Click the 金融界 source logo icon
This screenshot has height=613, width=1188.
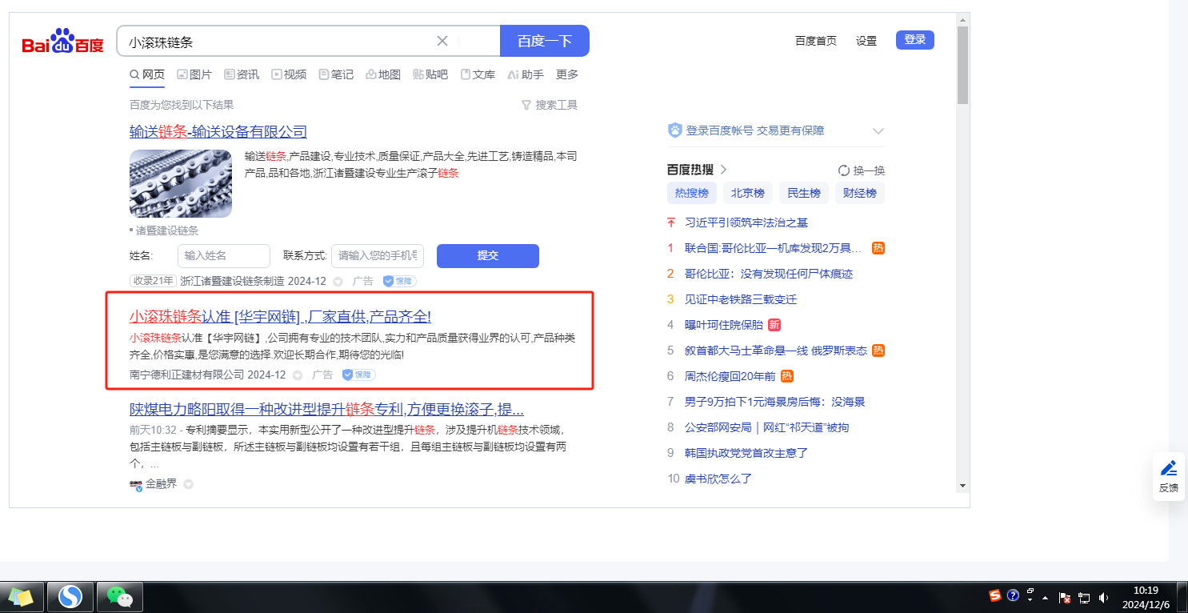pyautogui.click(x=136, y=484)
